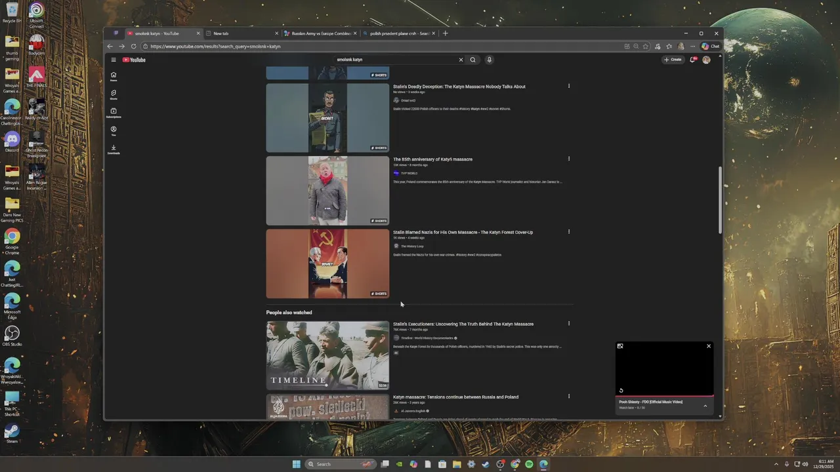Open Timeline 'Stalin's Executioners' thumbnail

[327, 355]
